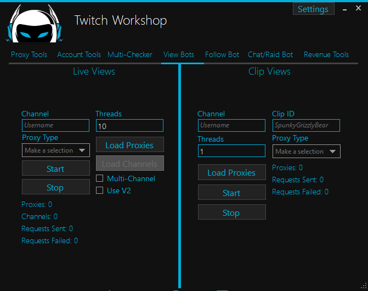368x291 pixels.
Task: Click the Clip ID input field
Action: [306, 126]
